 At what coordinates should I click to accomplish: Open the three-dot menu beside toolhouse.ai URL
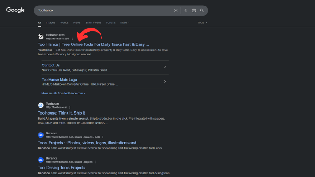click(70, 107)
